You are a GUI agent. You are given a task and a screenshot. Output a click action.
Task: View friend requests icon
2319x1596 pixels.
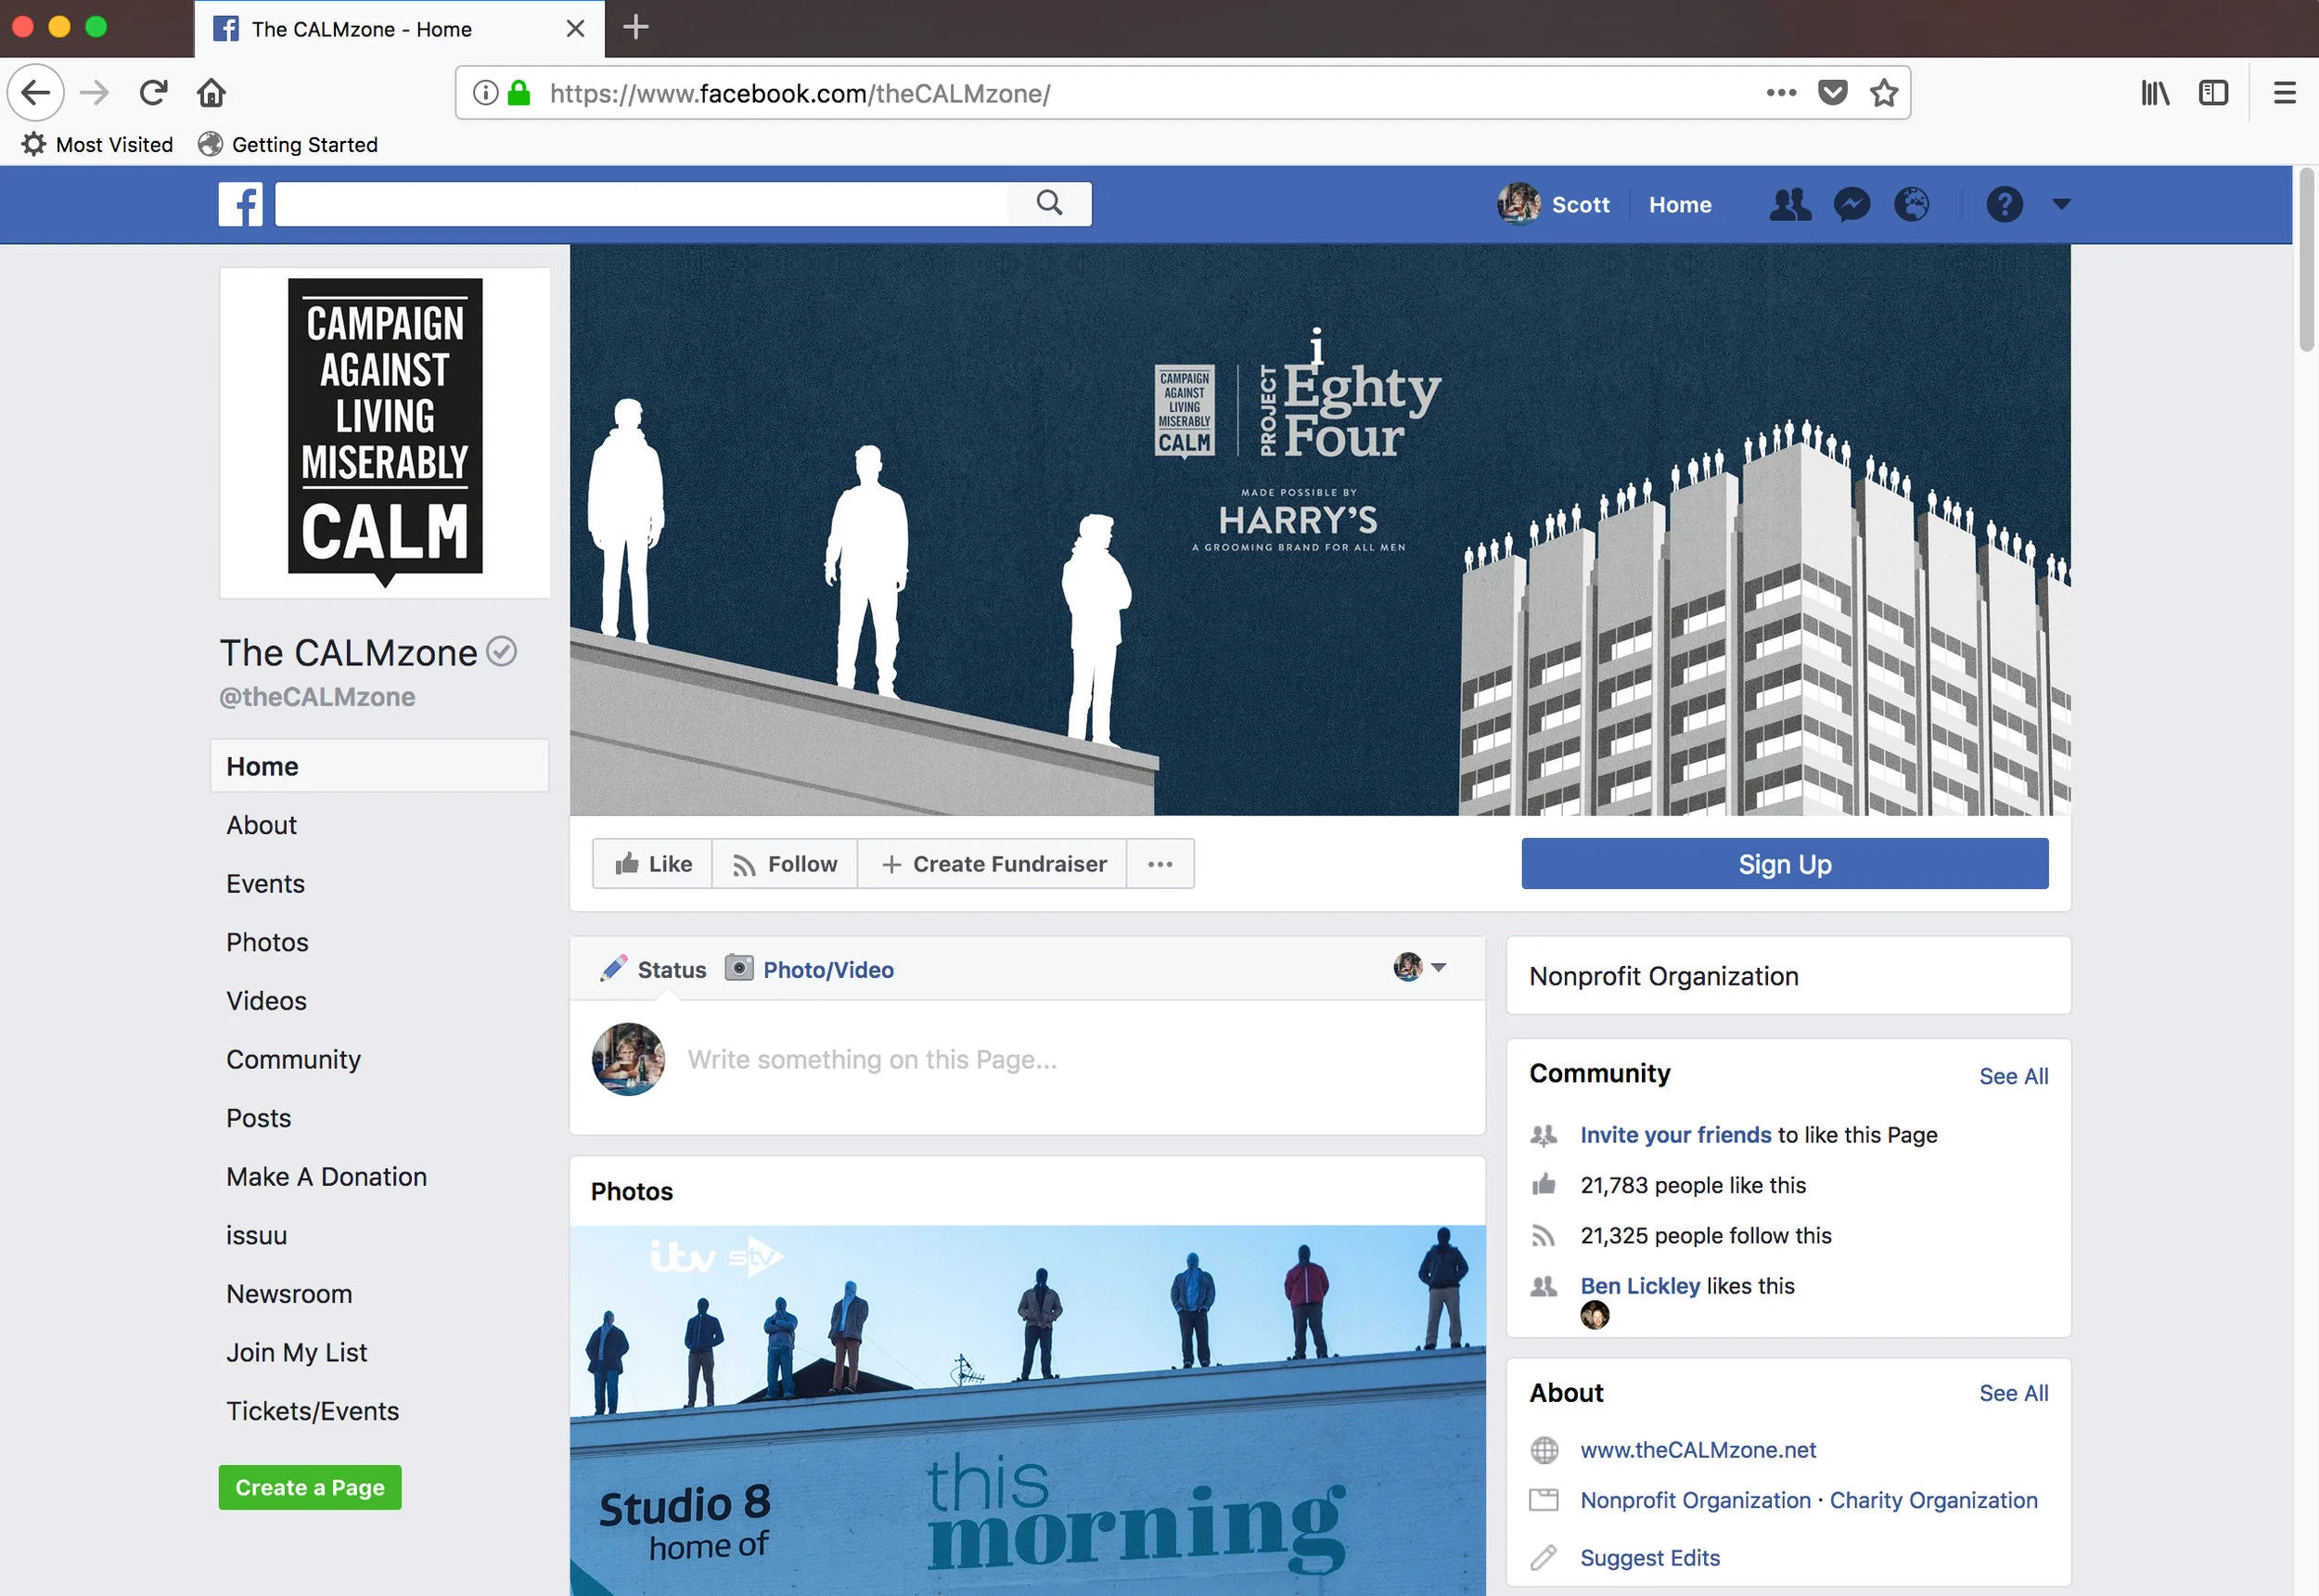[1789, 204]
